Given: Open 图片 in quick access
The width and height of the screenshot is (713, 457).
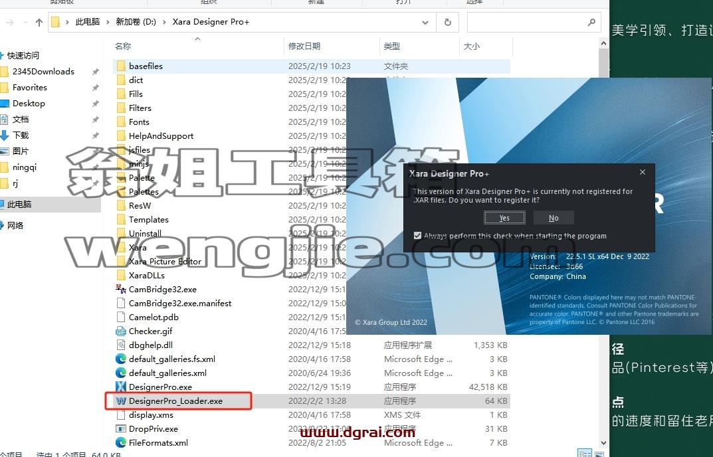Looking at the screenshot, I should tap(21, 151).
